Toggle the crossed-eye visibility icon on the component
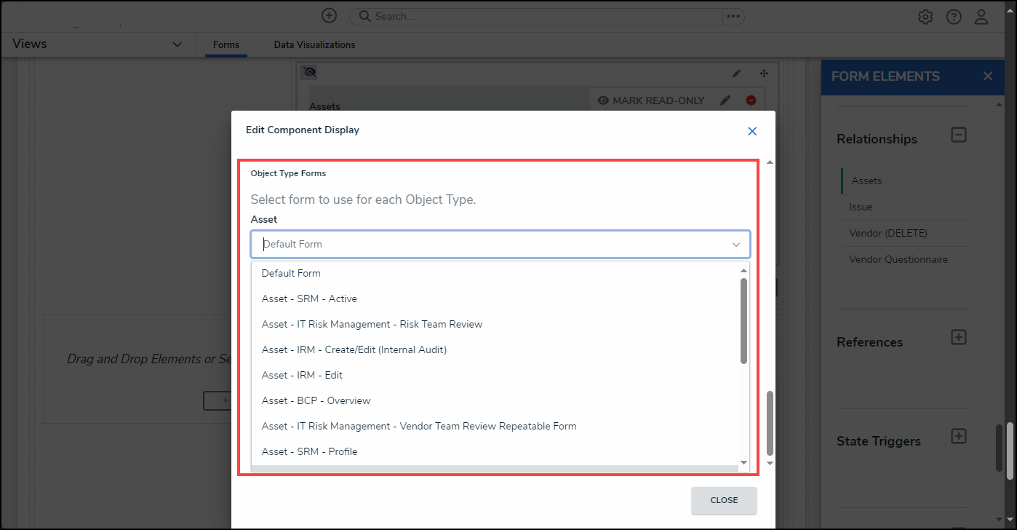The height and width of the screenshot is (530, 1017). tap(308, 71)
